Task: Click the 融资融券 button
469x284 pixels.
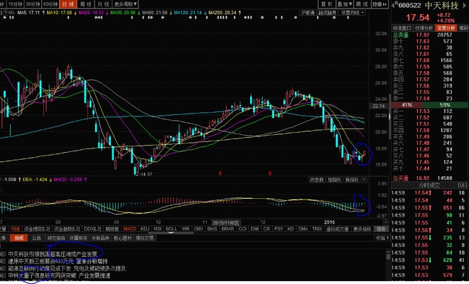Action: click(x=327, y=13)
